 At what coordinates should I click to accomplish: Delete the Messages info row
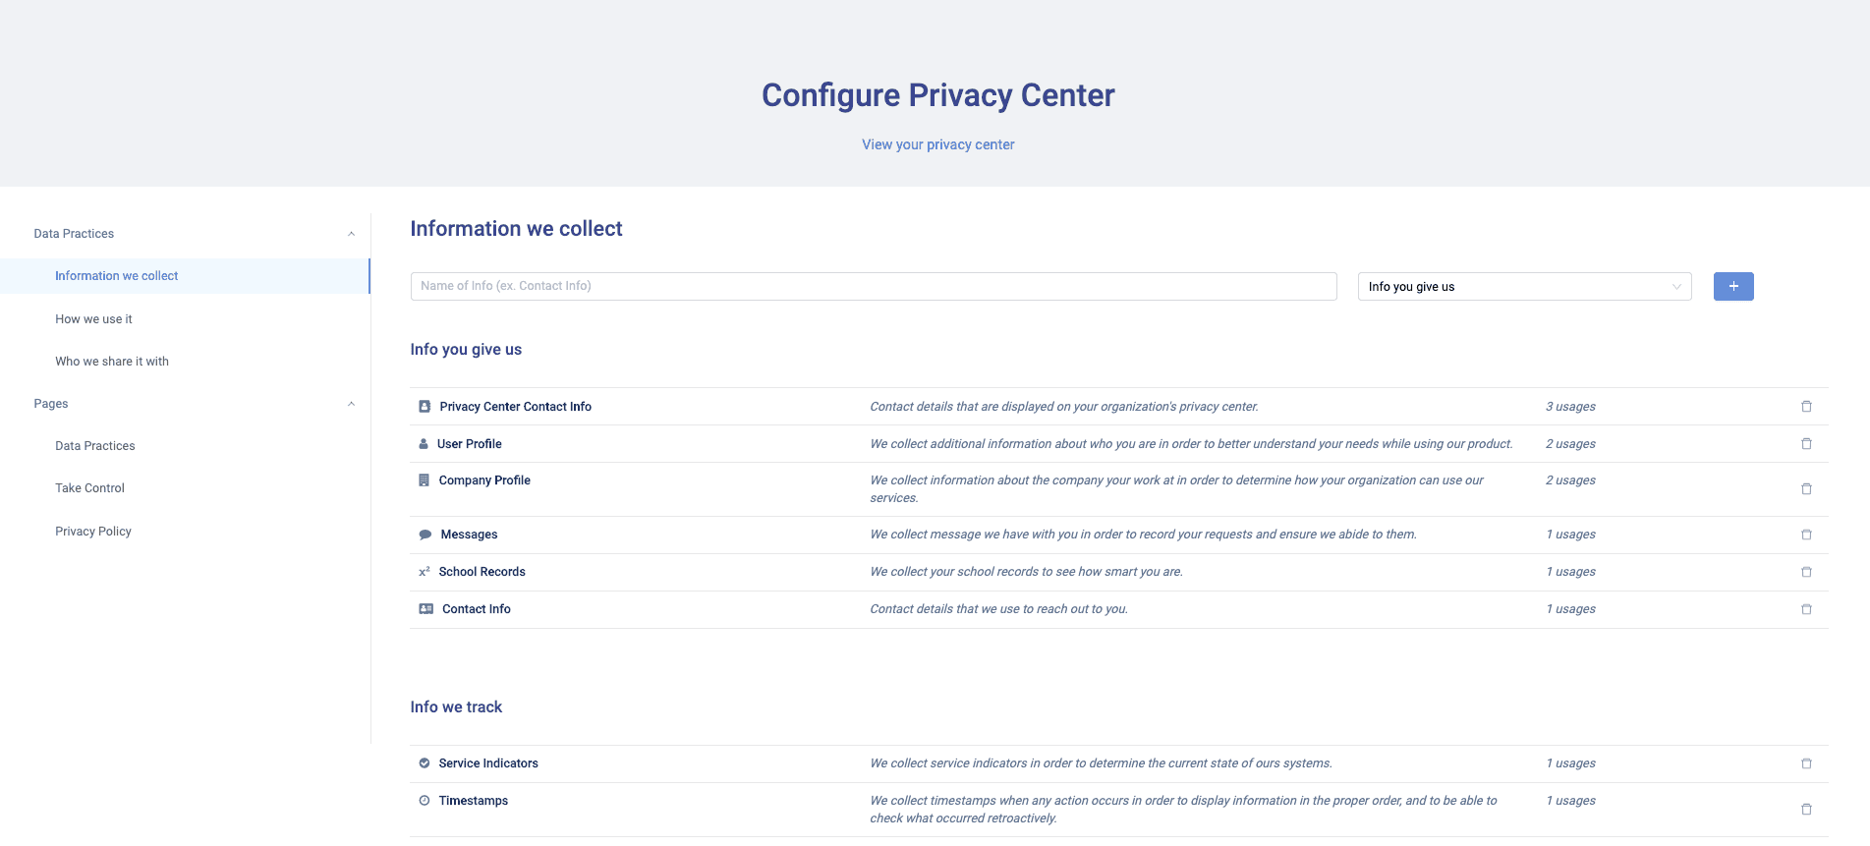(1806, 535)
